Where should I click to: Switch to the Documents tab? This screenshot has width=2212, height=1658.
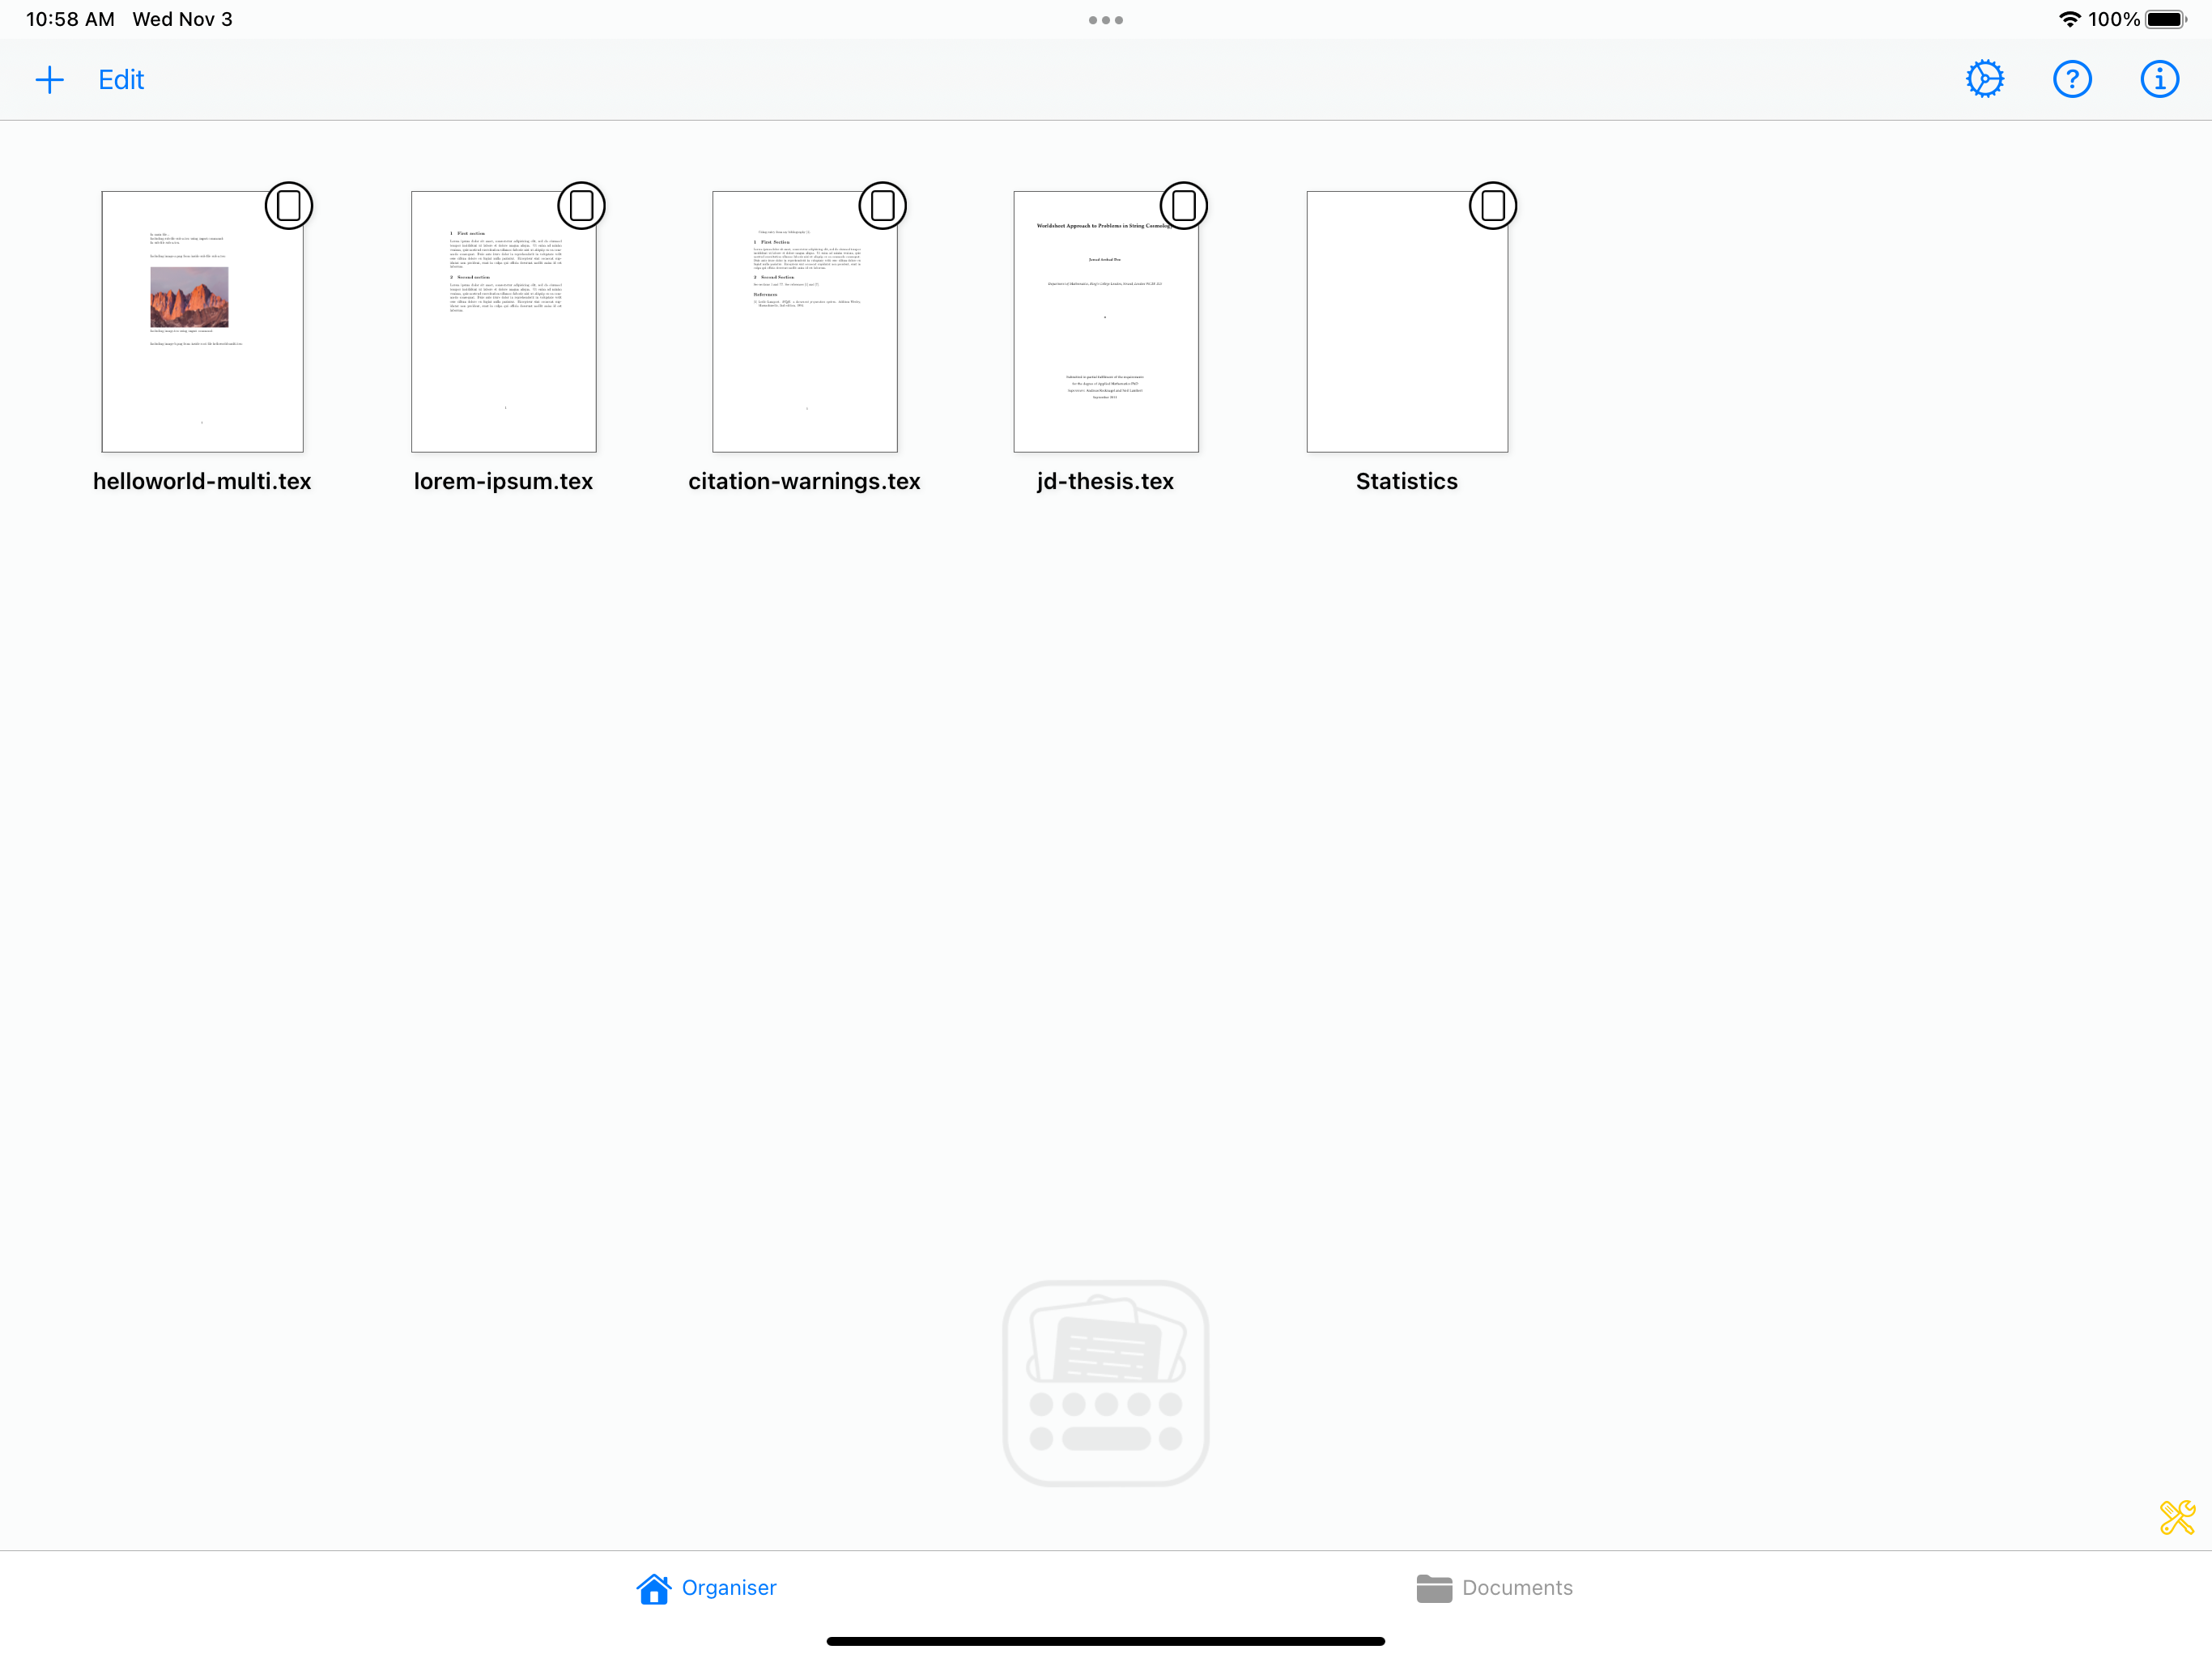click(1494, 1587)
